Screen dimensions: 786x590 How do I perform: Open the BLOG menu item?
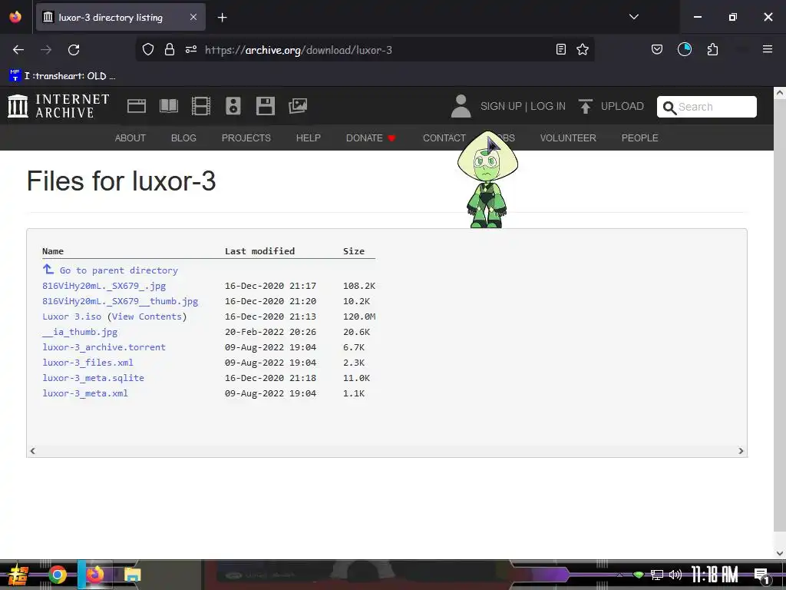(183, 138)
